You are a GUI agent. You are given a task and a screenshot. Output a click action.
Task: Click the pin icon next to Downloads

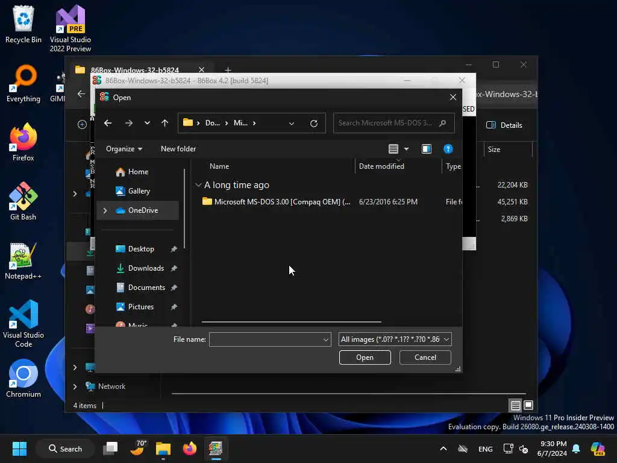click(174, 268)
